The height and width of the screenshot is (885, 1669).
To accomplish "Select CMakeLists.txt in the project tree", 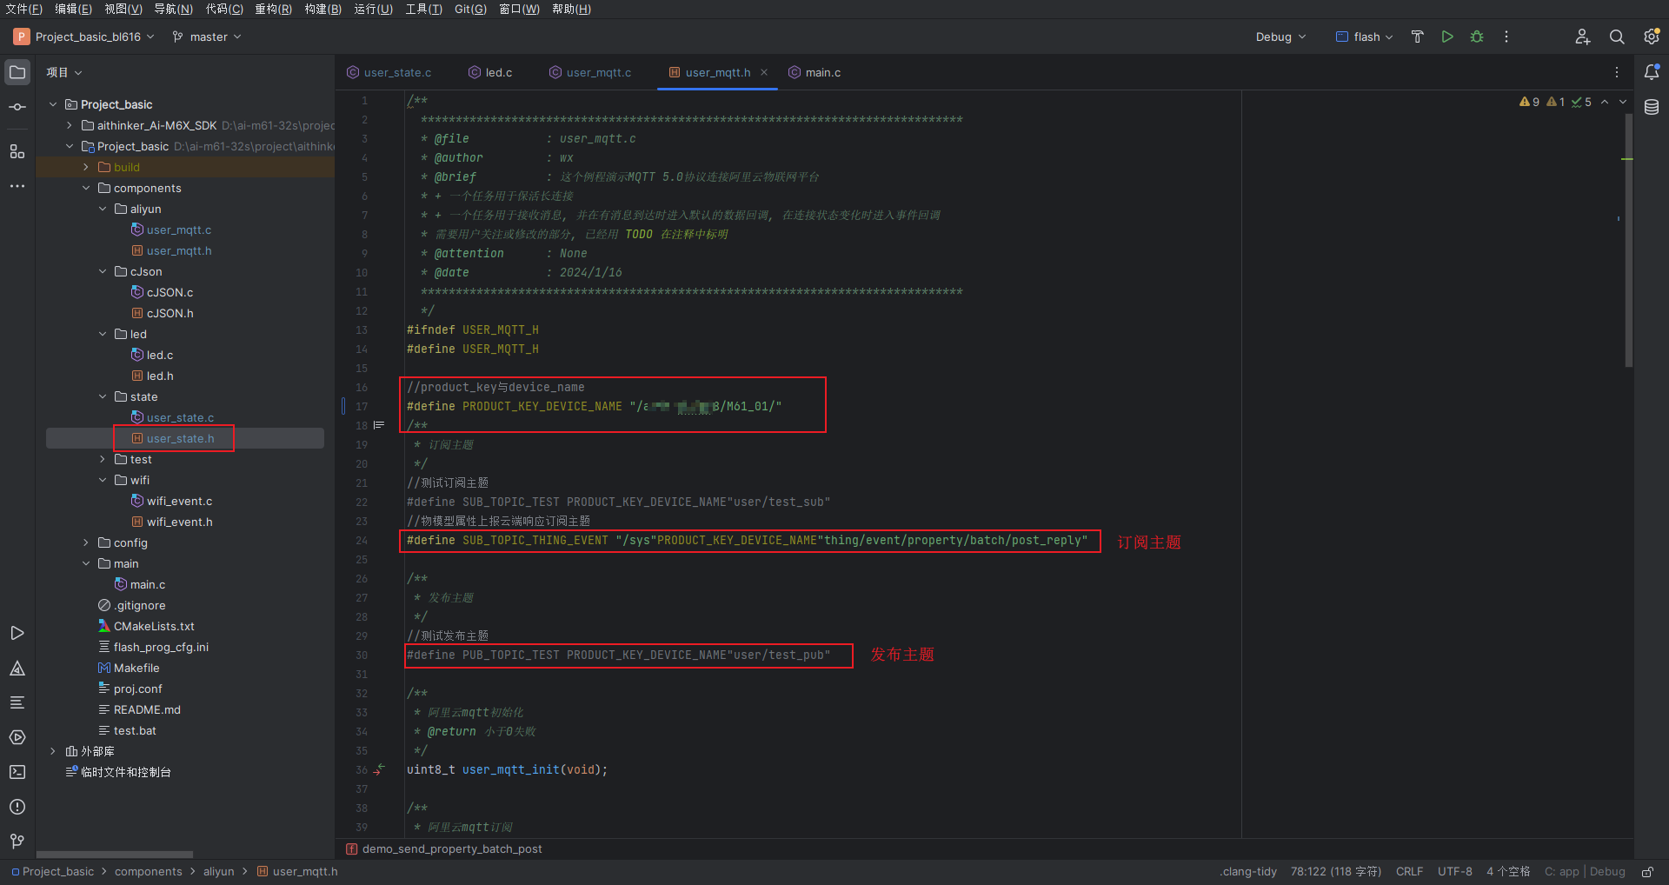I will pyautogui.click(x=154, y=626).
